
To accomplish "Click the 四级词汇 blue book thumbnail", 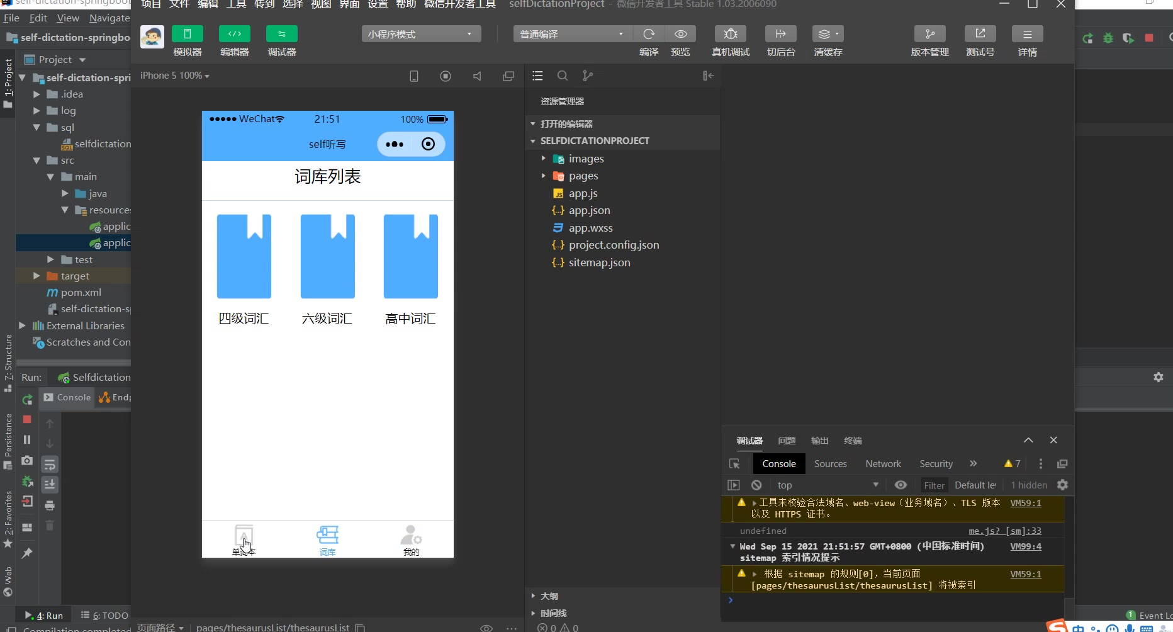I will pos(244,256).
